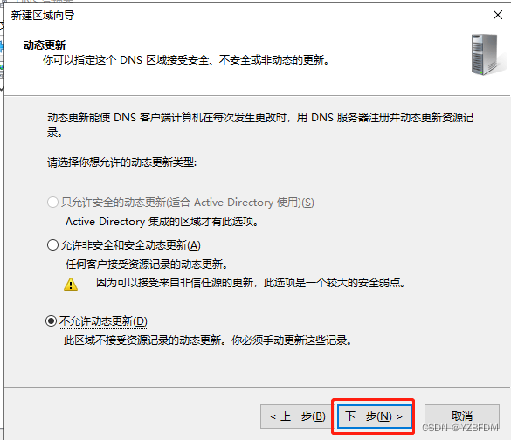Click the 请选择你想允许的动态更新类型 prompt

pos(122,162)
